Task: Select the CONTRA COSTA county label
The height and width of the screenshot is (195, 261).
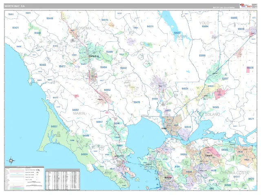Action: pos(234,173)
